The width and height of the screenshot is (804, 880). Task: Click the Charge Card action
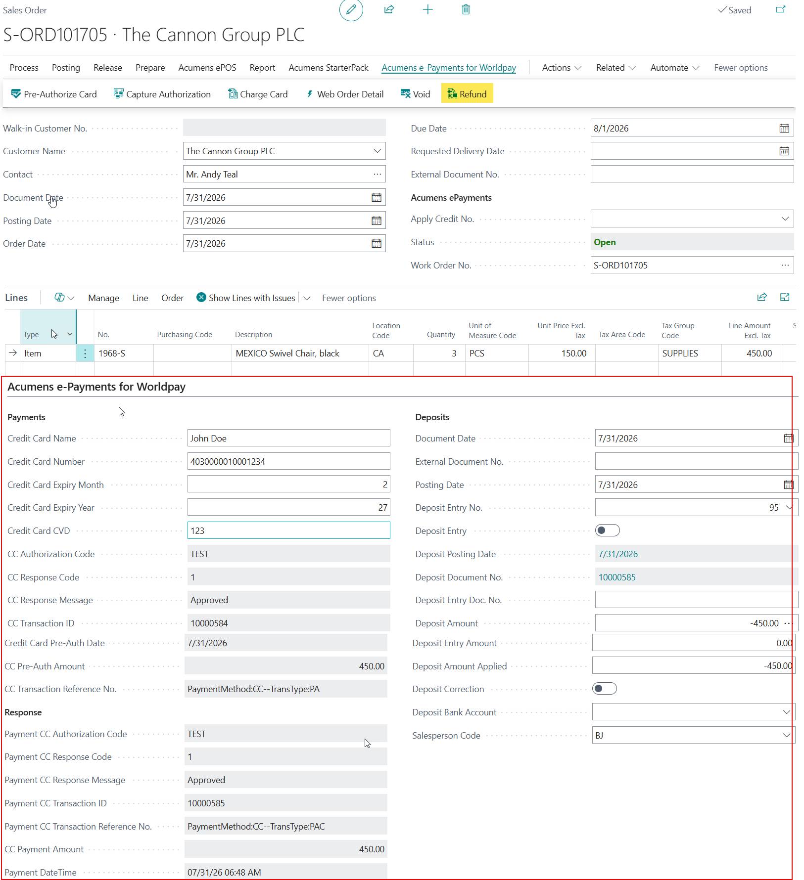pos(258,94)
